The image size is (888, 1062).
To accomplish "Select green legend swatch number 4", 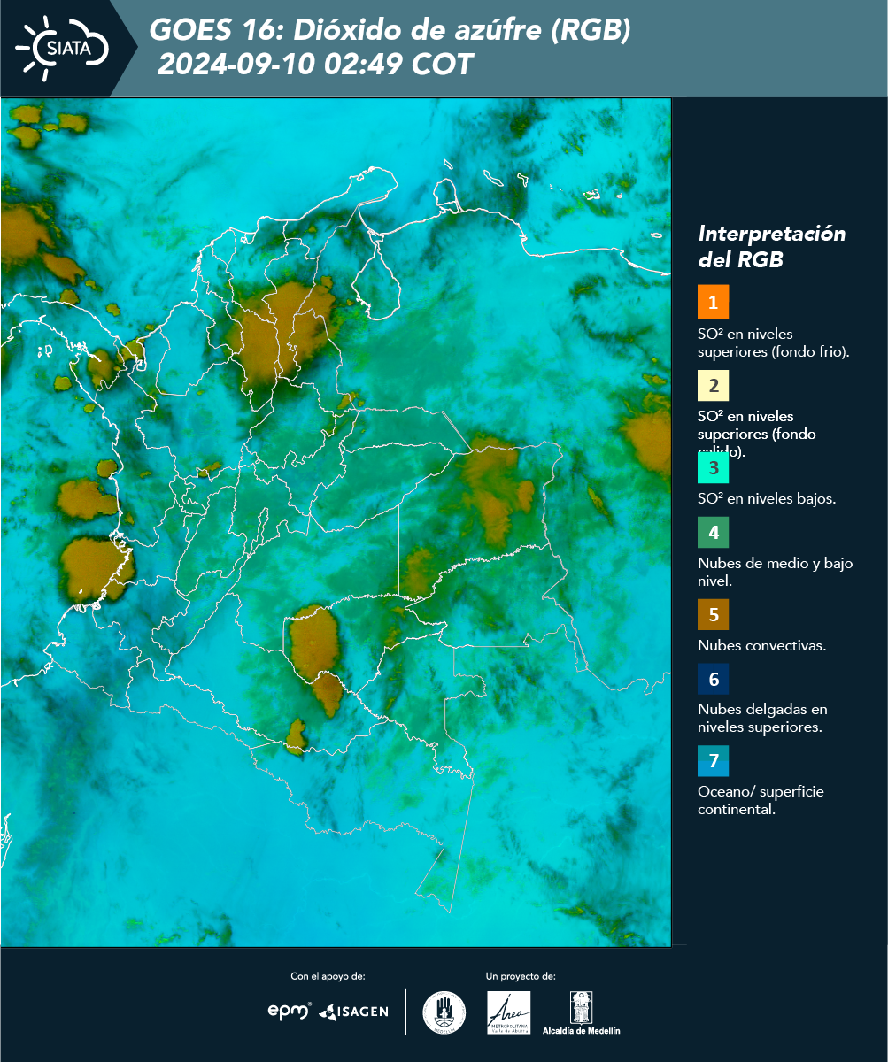I will pos(713,533).
